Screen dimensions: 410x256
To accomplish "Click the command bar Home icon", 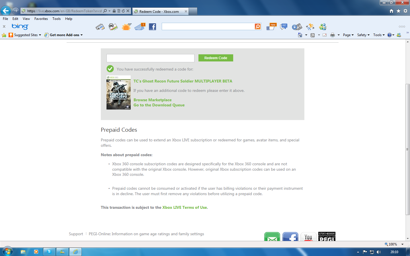I will [300, 35].
